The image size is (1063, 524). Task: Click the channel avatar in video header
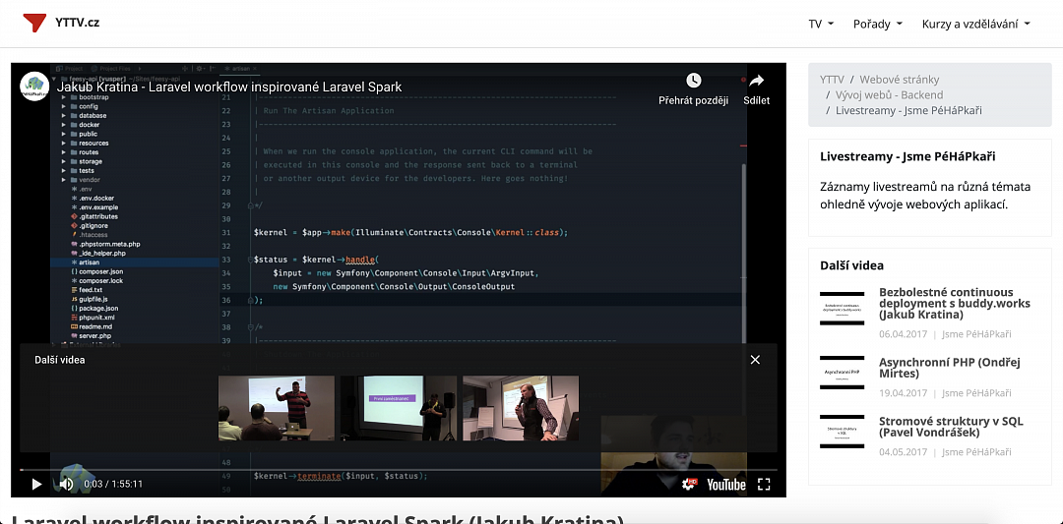pyautogui.click(x=34, y=86)
